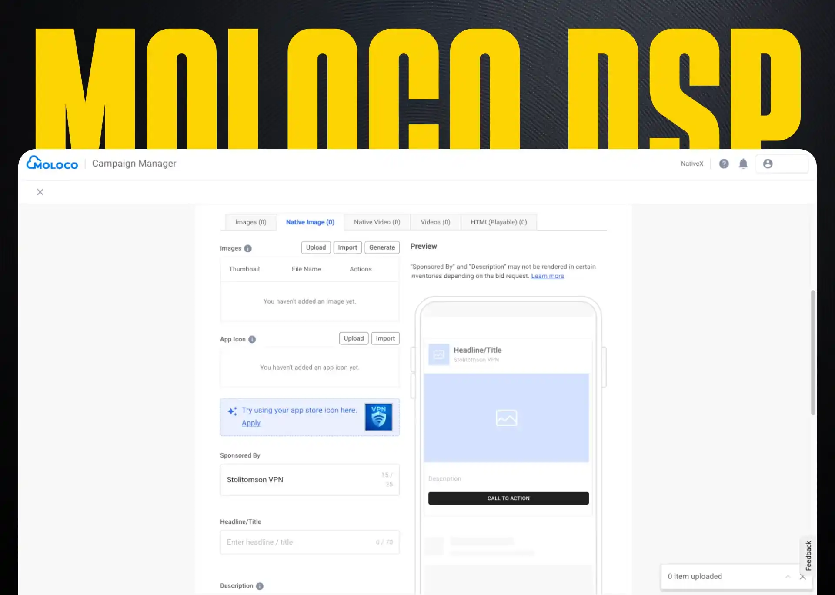Open the Feedback side tab

(x=808, y=555)
